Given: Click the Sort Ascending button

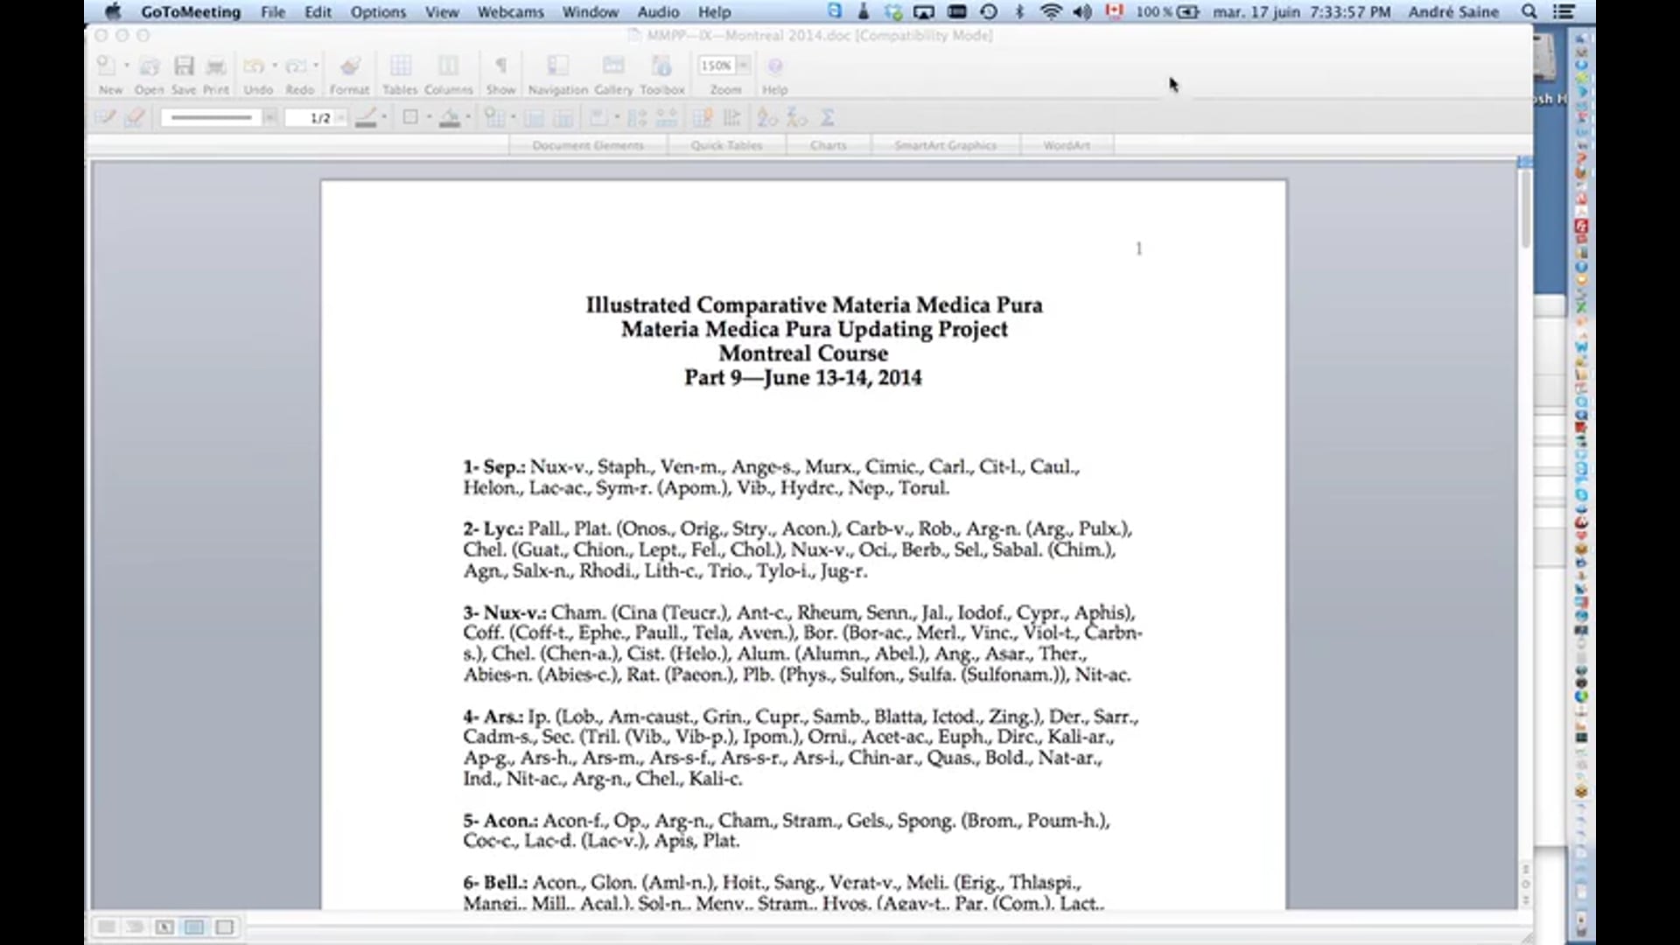Looking at the screenshot, I should tap(767, 116).
